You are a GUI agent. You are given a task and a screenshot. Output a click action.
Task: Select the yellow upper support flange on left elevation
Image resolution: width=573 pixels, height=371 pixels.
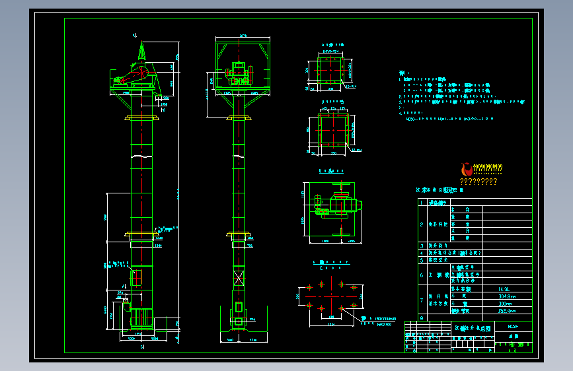pyautogui.click(x=142, y=118)
